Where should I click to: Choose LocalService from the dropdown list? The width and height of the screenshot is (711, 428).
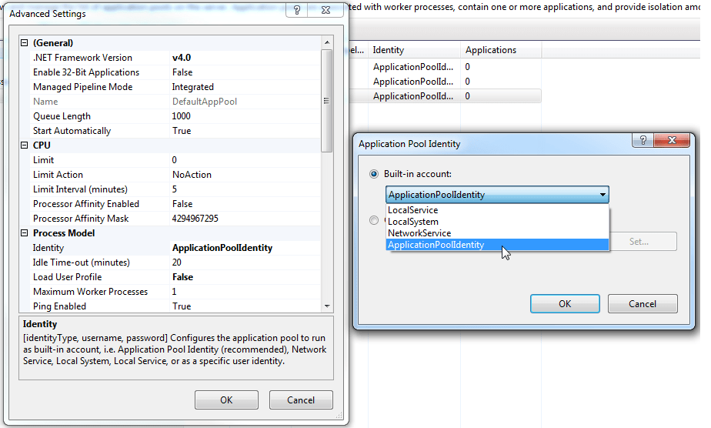click(x=497, y=210)
